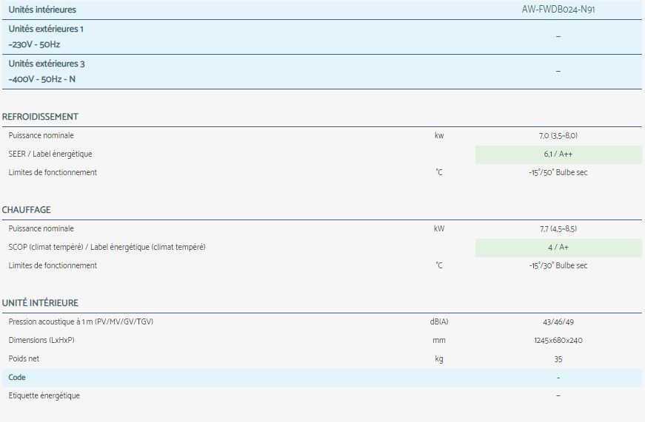Select the Etiquette énergétique row label
The height and width of the screenshot is (422, 645).
point(44,396)
